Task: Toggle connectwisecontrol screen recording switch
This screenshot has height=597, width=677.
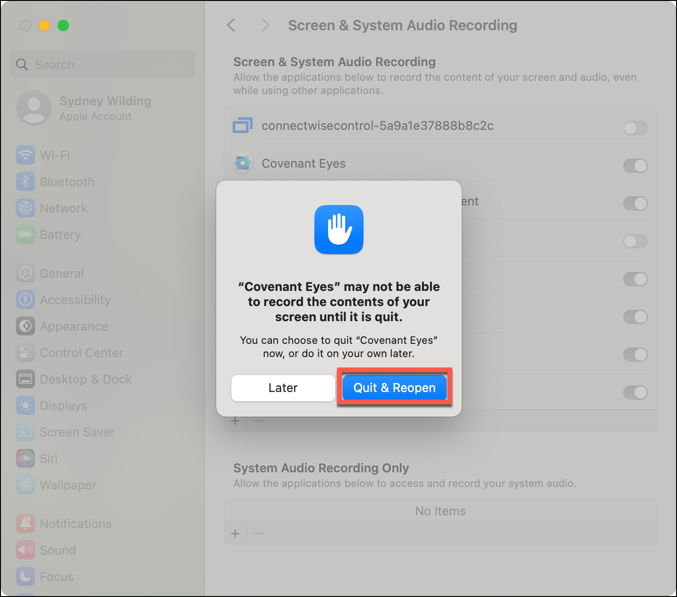Action: pos(635,128)
